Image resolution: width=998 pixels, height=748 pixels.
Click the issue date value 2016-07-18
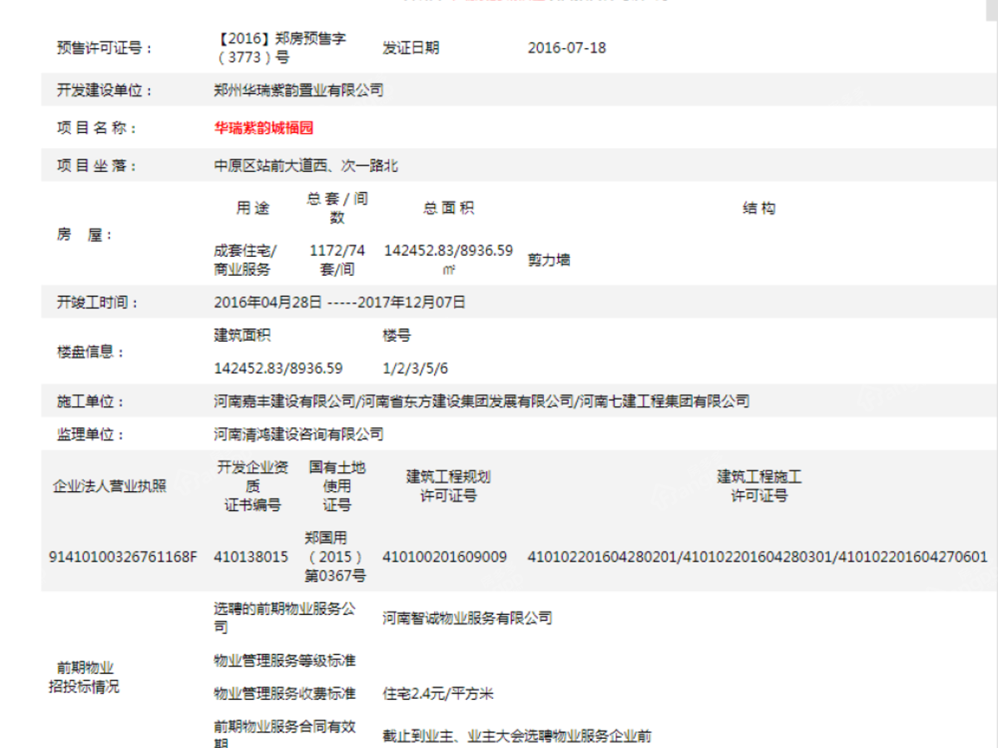tap(567, 47)
